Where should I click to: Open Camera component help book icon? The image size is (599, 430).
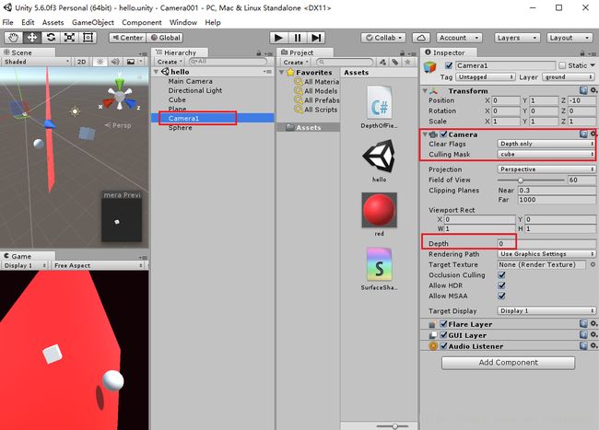(x=583, y=134)
